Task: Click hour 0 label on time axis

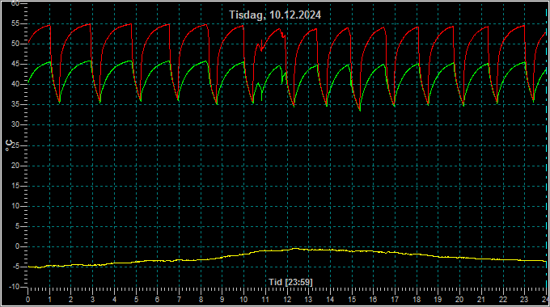Action: (28, 300)
